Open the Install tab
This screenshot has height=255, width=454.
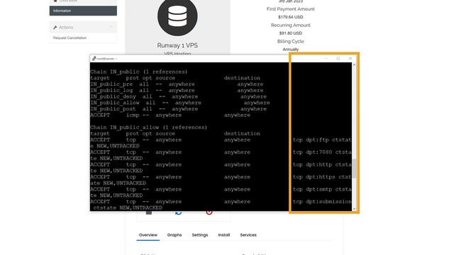click(x=224, y=235)
